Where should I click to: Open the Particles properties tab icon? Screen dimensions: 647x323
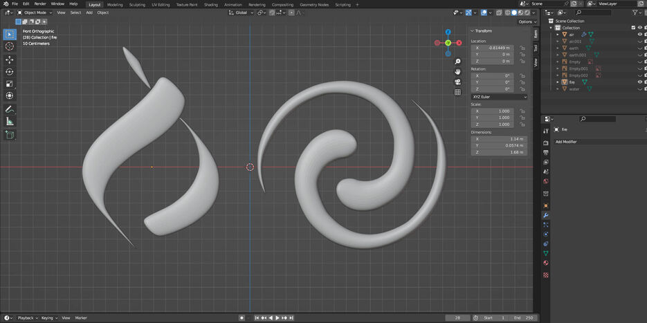(546, 225)
